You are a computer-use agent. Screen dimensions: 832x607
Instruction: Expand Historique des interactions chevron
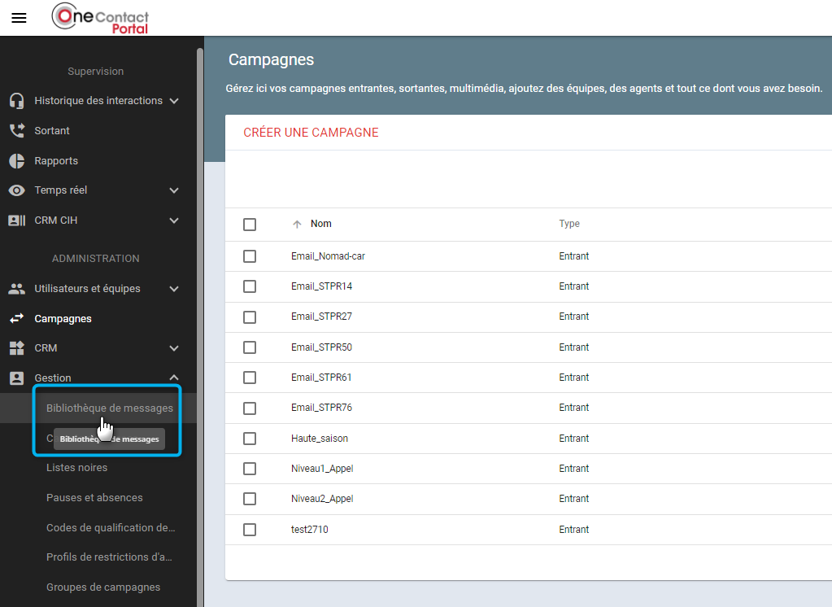(x=174, y=101)
